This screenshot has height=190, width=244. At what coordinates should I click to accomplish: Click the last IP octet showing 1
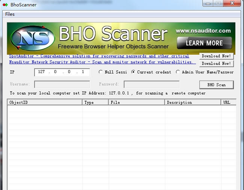click(x=83, y=72)
